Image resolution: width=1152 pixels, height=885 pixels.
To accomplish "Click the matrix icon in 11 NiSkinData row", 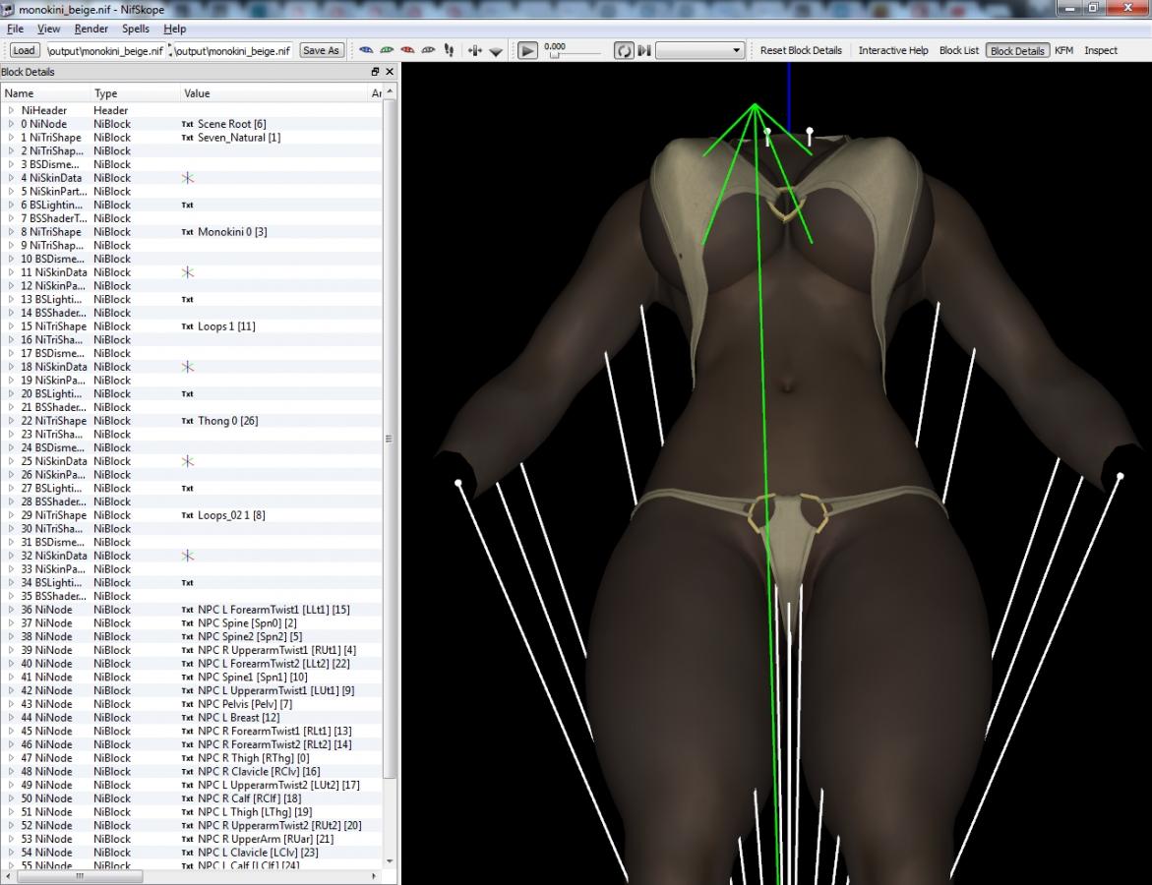I will [188, 272].
